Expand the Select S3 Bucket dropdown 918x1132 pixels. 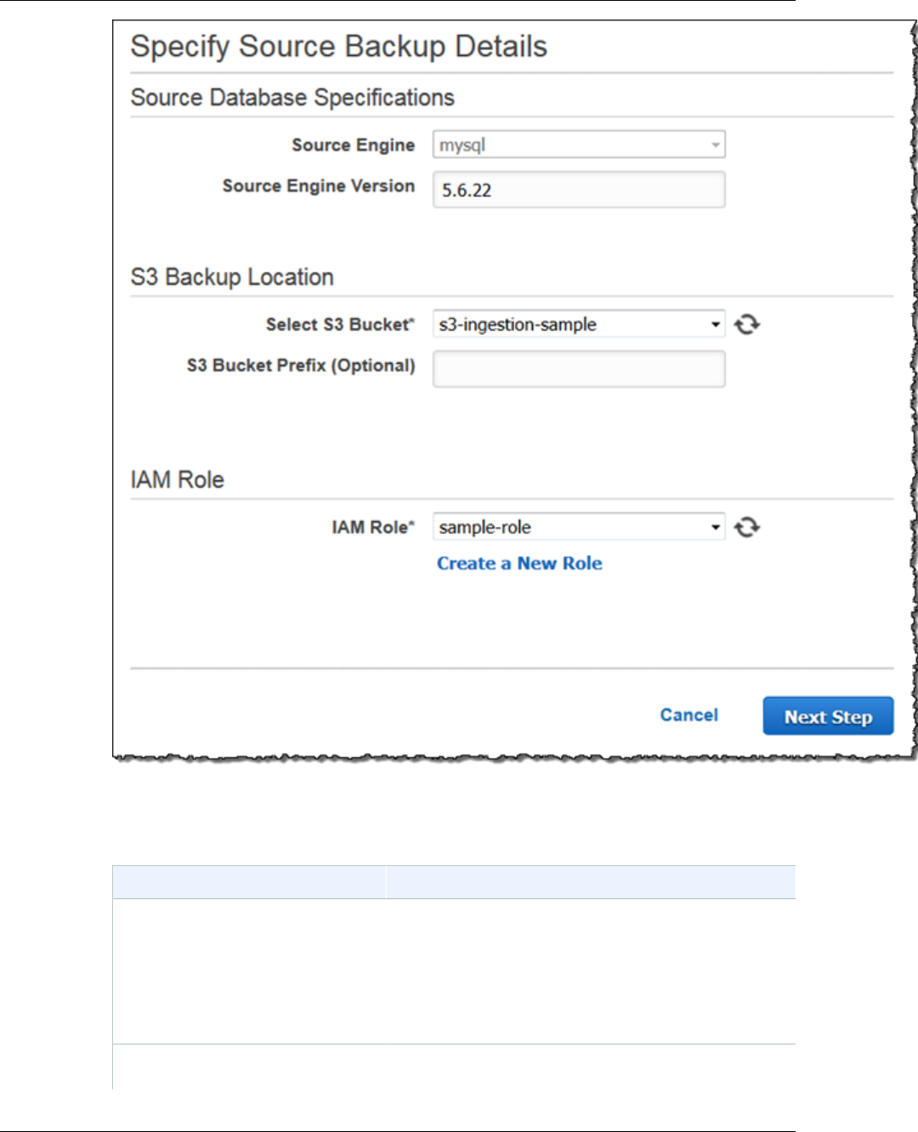[579, 325]
